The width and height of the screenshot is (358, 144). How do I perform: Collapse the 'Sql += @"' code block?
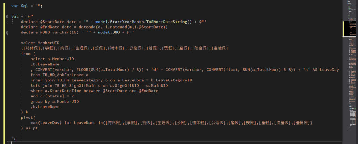coord(7,17)
